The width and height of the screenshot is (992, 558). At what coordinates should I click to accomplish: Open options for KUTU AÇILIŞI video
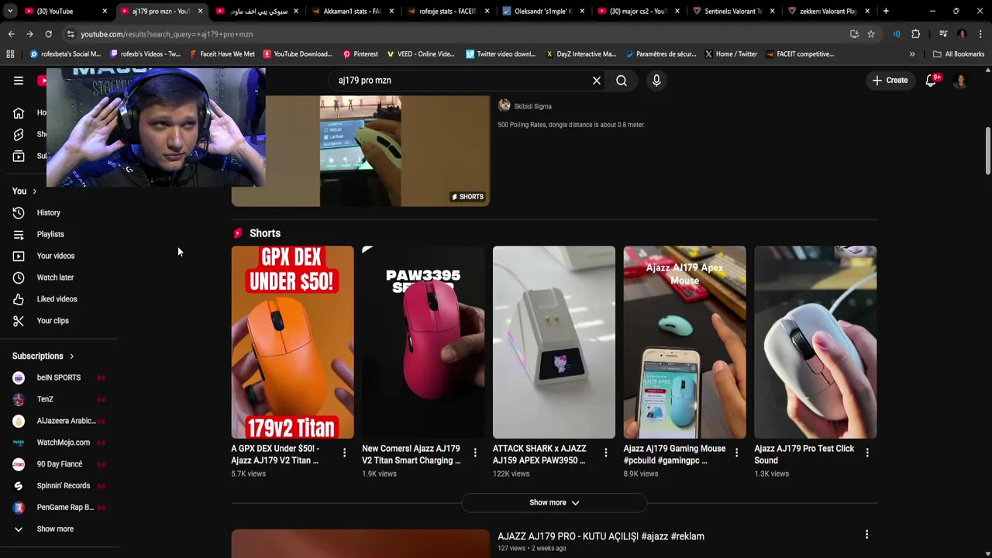pyautogui.click(x=867, y=535)
